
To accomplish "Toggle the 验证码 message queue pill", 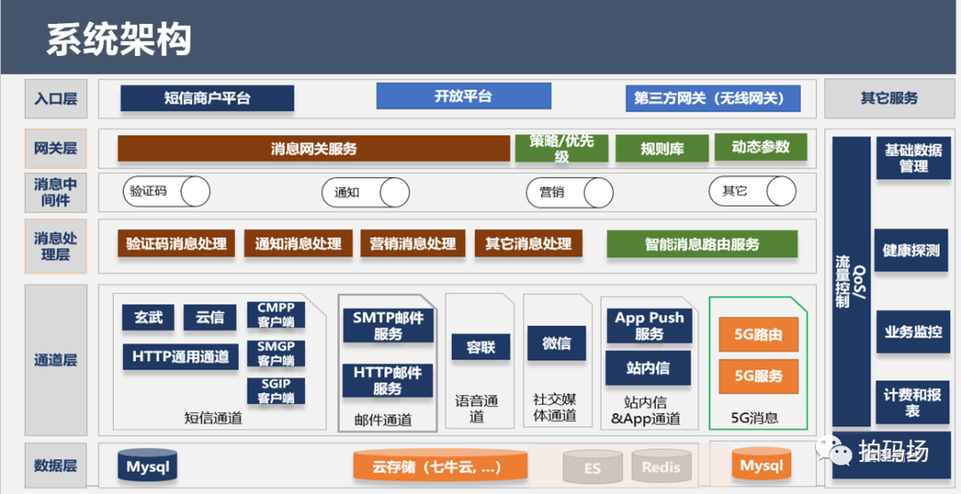I will tap(166, 191).
